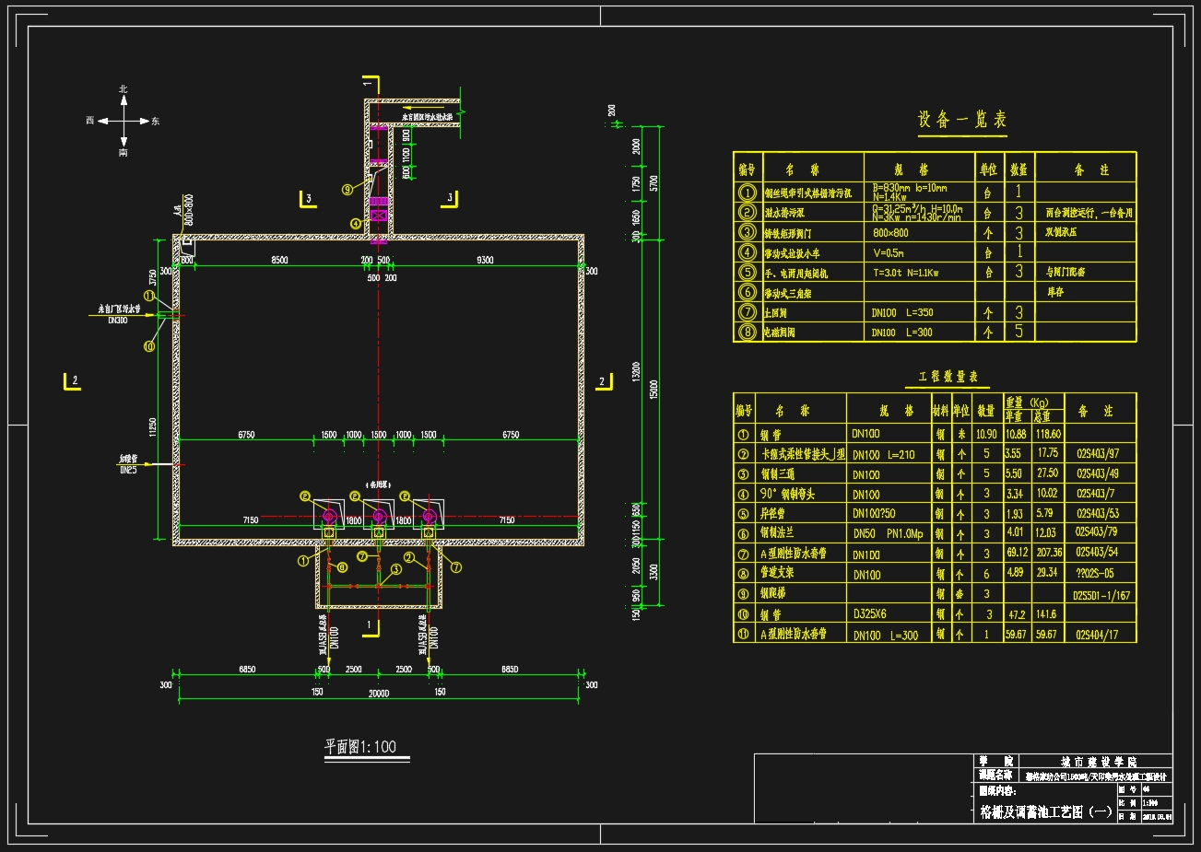
Task: Select the 平面图1:100 drawing label
Action: [360, 746]
